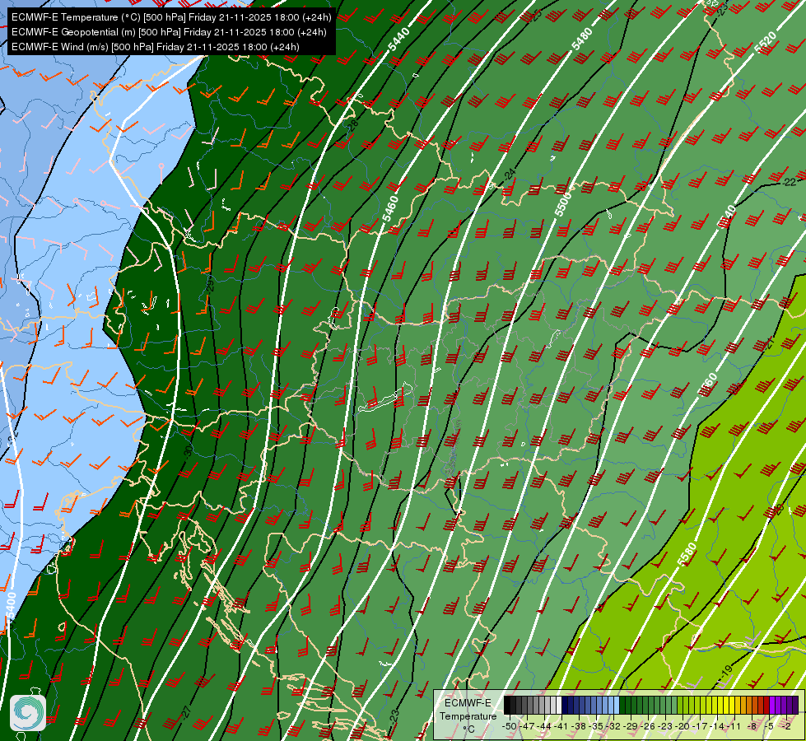806x741 pixels.
Task: Click the Geopotential 500 hPa title line
Action: (169, 32)
